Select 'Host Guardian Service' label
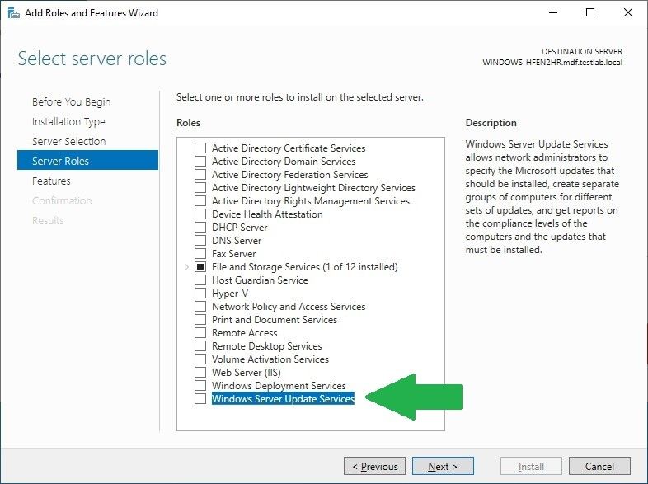Image resolution: width=648 pixels, height=484 pixels. point(260,280)
